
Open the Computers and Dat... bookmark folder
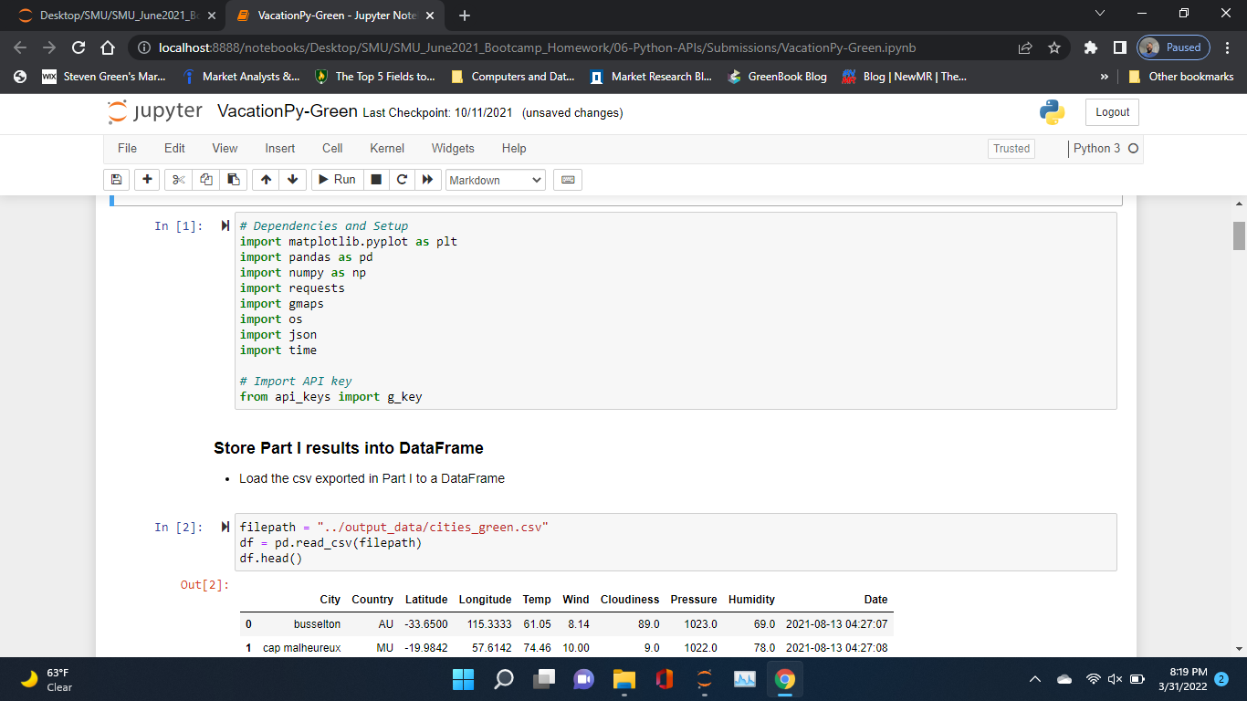(x=512, y=77)
